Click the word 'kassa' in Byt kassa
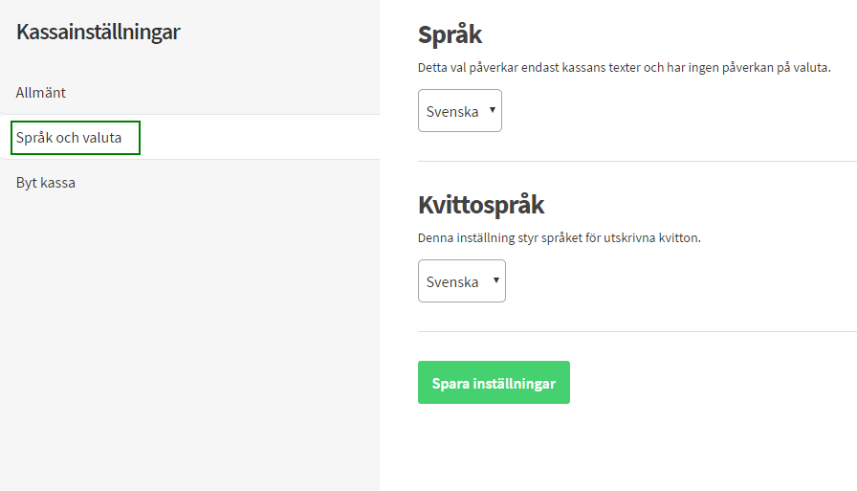The height and width of the screenshot is (491, 857). [57, 183]
